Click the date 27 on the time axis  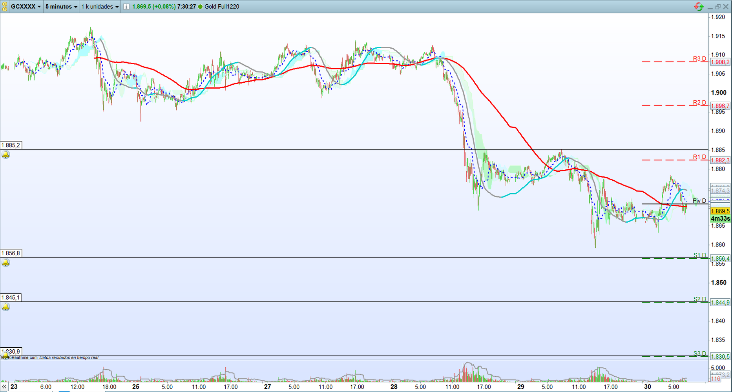click(x=267, y=387)
